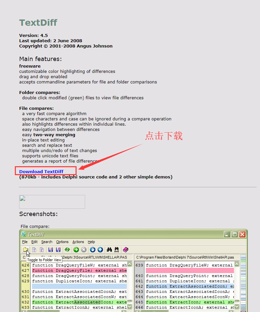
Task: Click the 'Screenshots:' heading
Action: [x=38, y=214]
